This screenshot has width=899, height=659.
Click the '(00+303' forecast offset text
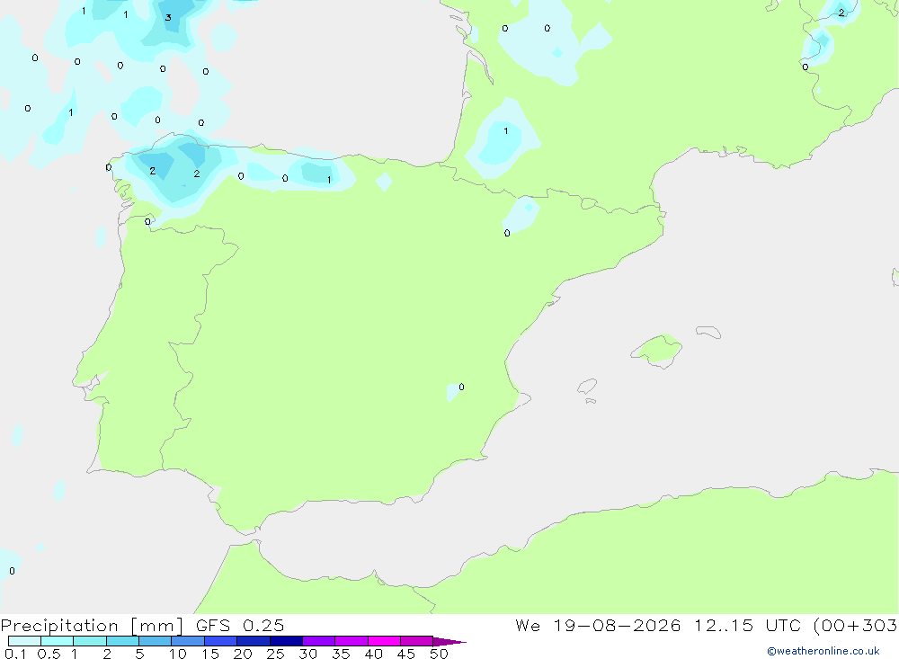click(855, 626)
